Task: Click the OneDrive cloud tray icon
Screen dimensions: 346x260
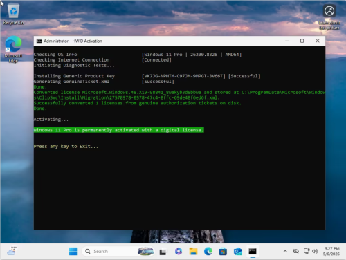Action: [296, 251]
